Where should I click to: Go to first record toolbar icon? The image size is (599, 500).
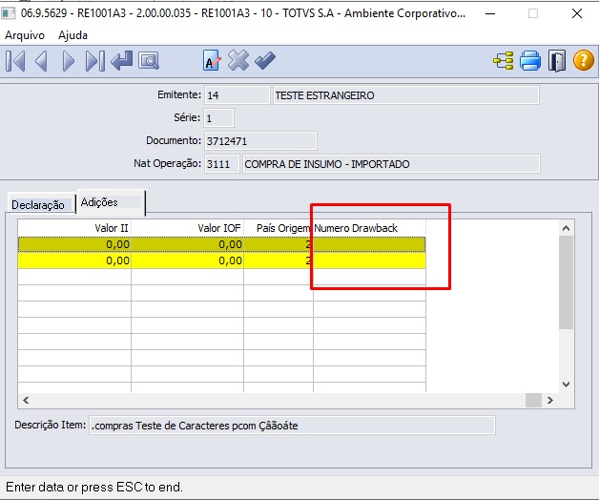point(15,61)
